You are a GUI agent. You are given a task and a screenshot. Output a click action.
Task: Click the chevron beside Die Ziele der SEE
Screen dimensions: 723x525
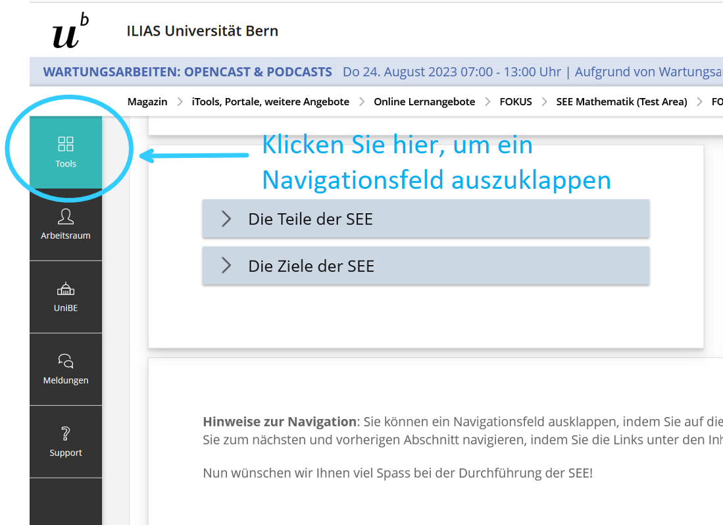point(226,266)
